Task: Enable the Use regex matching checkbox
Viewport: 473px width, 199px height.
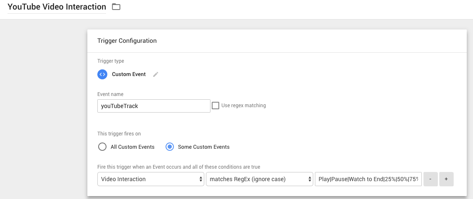Action: pos(215,106)
